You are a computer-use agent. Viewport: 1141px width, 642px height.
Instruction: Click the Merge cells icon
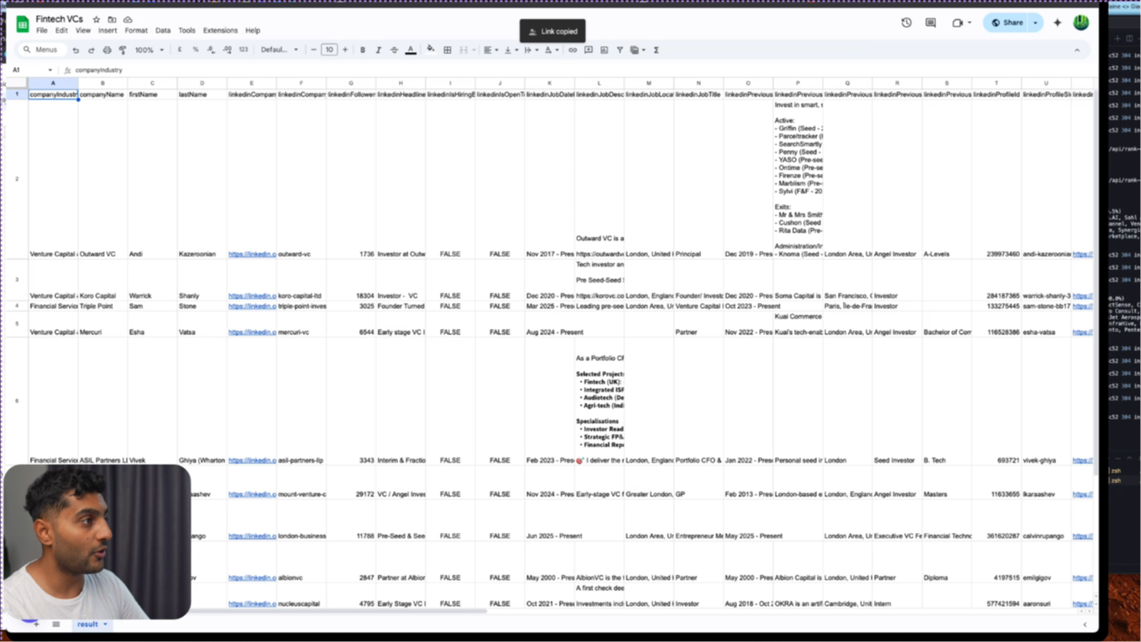pos(463,50)
